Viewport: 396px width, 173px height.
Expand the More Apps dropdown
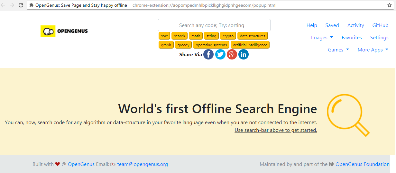point(373,50)
